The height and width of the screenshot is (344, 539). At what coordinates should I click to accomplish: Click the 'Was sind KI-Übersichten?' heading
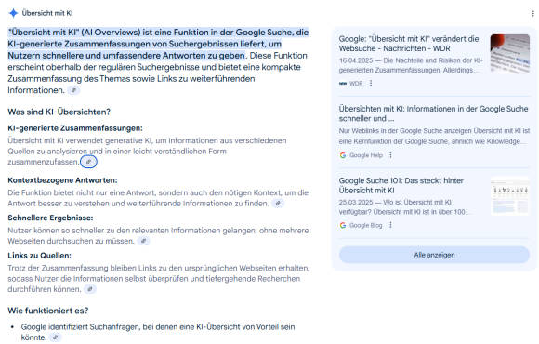59,112
